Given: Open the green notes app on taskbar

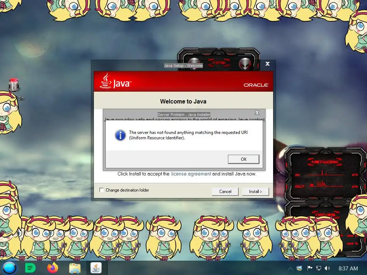Looking at the screenshot, I should point(30,268).
